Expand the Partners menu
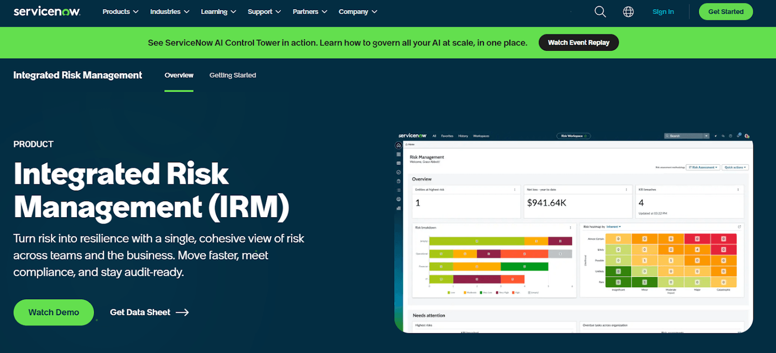This screenshot has width=776, height=353. (310, 12)
